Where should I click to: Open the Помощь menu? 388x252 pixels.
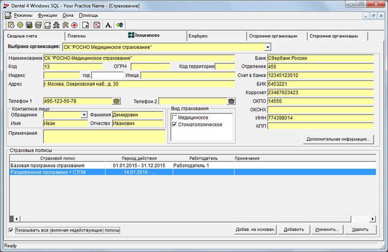tap(88, 16)
